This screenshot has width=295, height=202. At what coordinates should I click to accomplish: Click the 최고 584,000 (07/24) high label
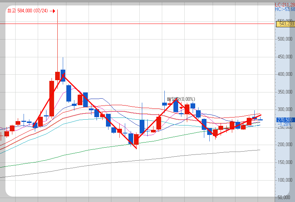pos(28,11)
